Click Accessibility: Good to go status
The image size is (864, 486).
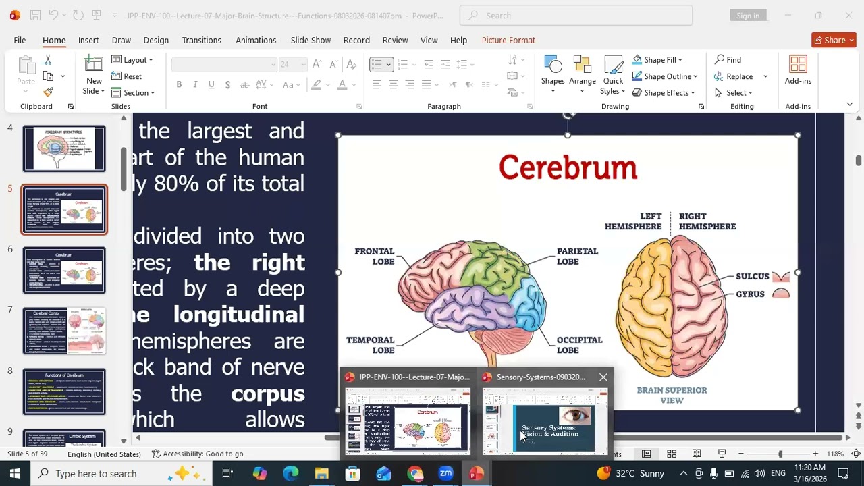click(x=198, y=454)
